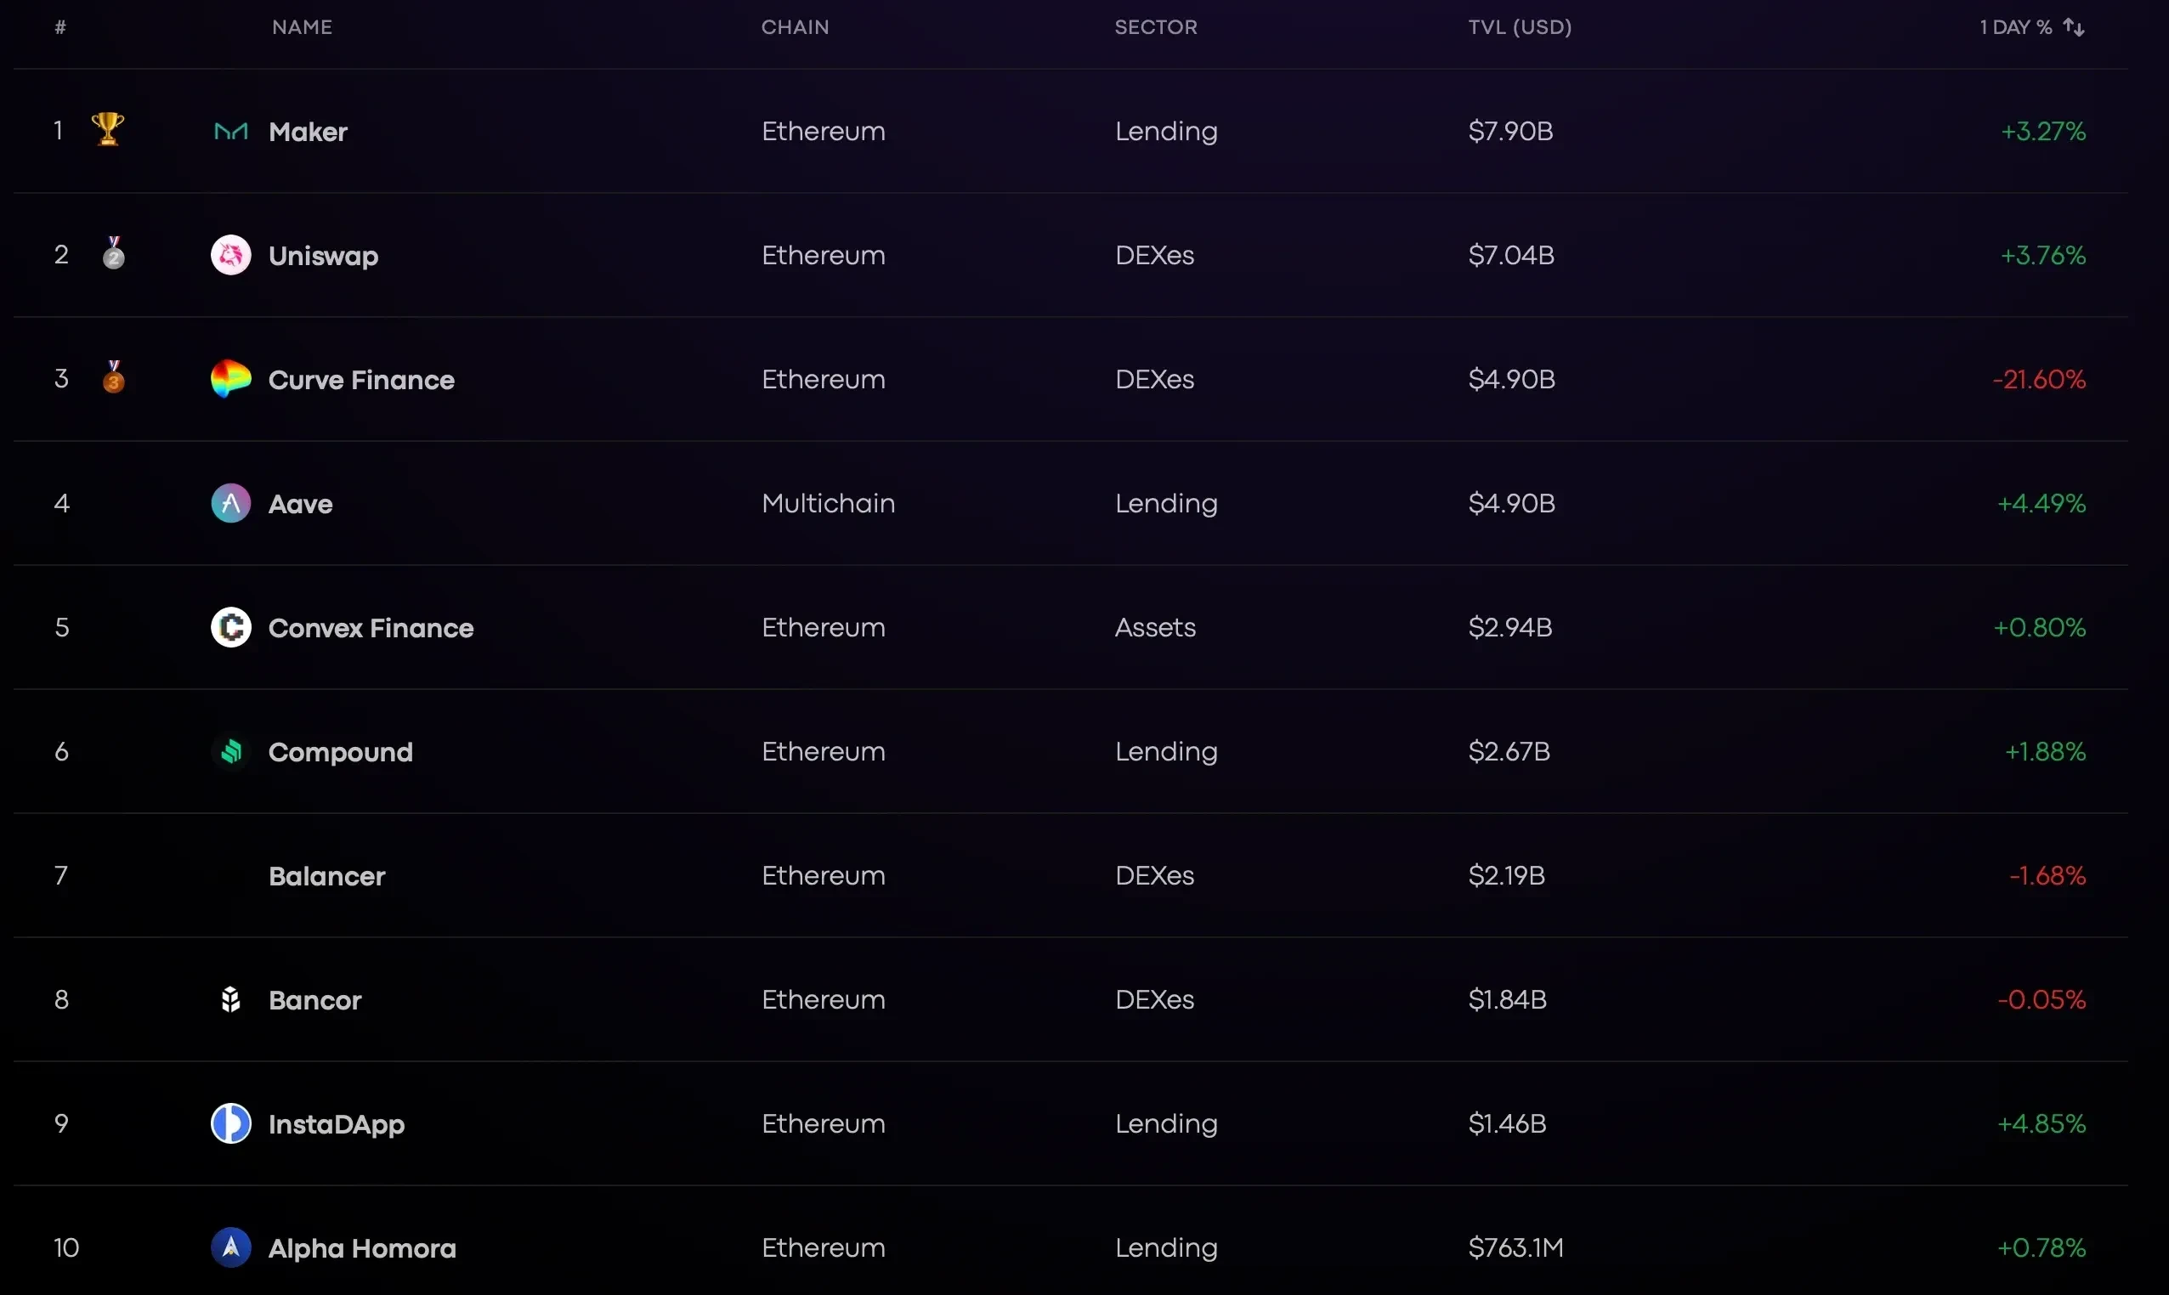Click the Bancor logo icon
Screen dimensions: 2169x1295
pyautogui.click(x=230, y=999)
